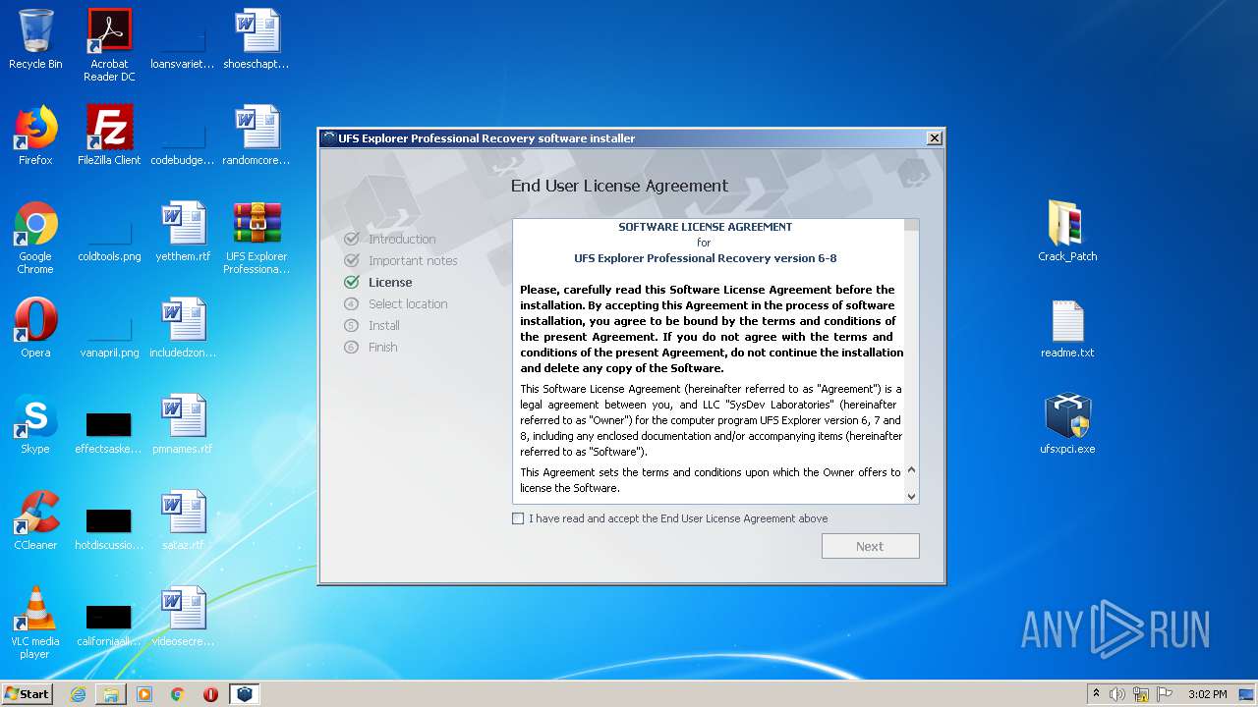1258x707 pixels.
Task: Open the network tray icon
Action: coord(1141,694)
